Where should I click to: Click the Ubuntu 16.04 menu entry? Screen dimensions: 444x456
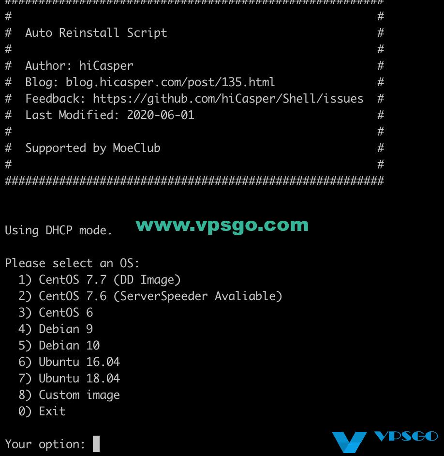pyautogui.click(x=69, y=362)
